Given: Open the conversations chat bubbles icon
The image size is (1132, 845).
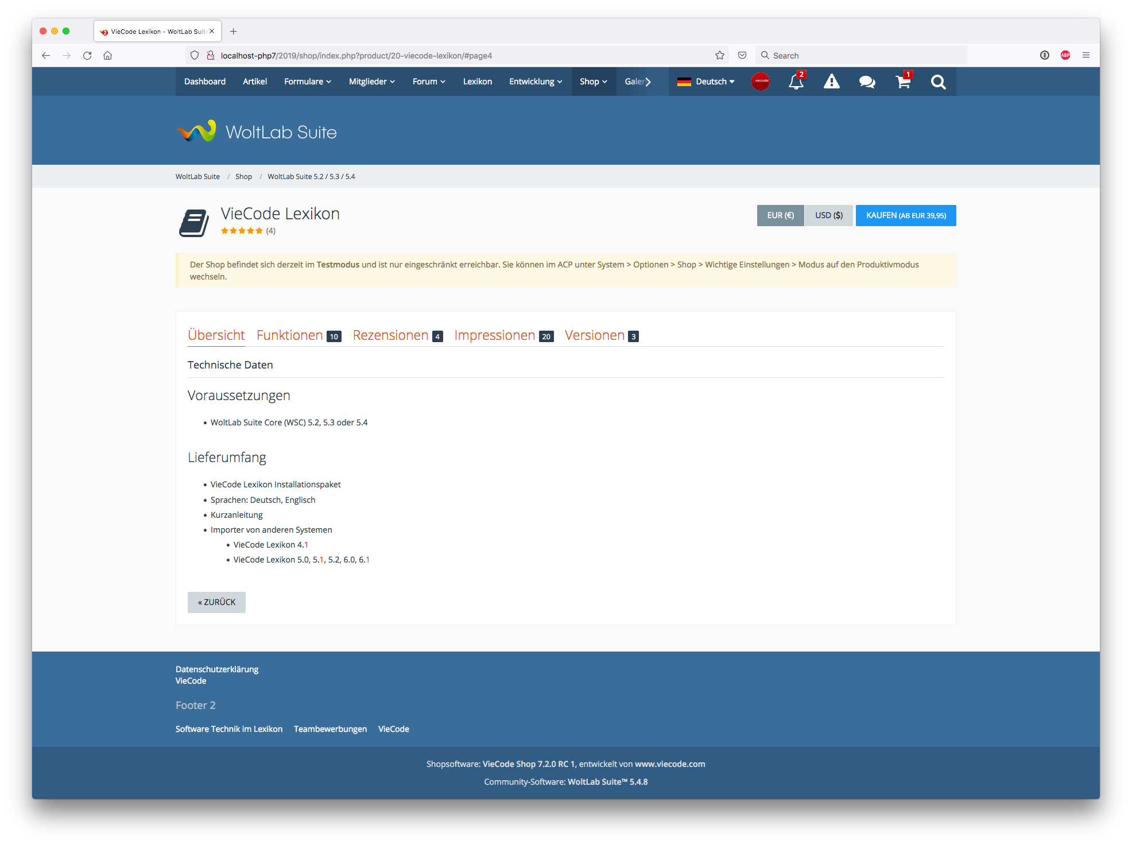Looking at the screenshot, I should pos(867,82).
